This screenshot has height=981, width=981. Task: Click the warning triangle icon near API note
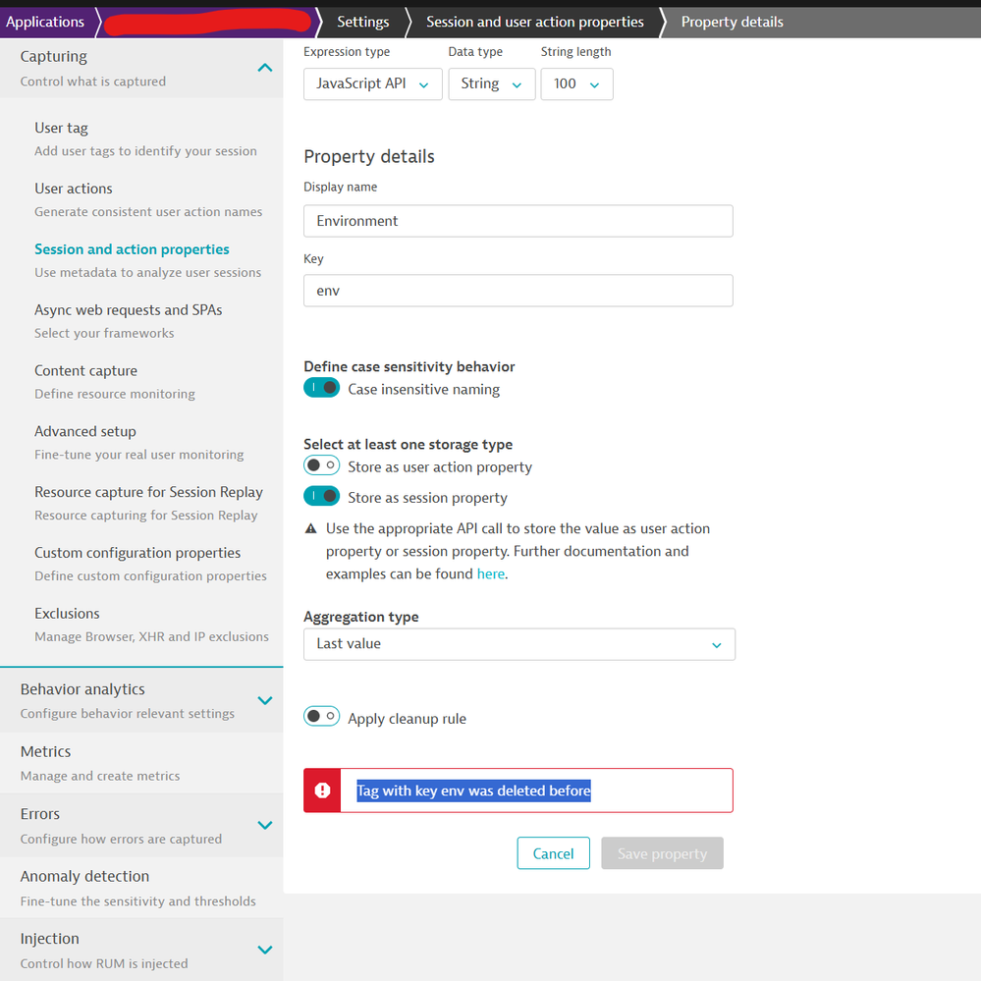pyautogui.click(x=310, y=528)
